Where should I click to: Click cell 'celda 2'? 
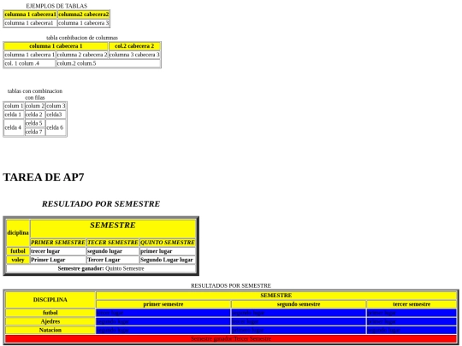[35, 114]
